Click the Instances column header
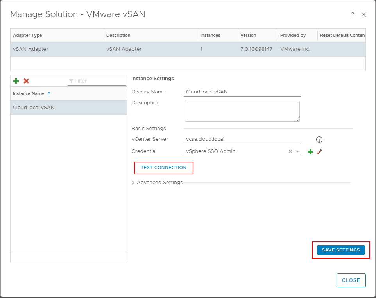This screenshot has height=298, width=376. [x=218, y=35]
